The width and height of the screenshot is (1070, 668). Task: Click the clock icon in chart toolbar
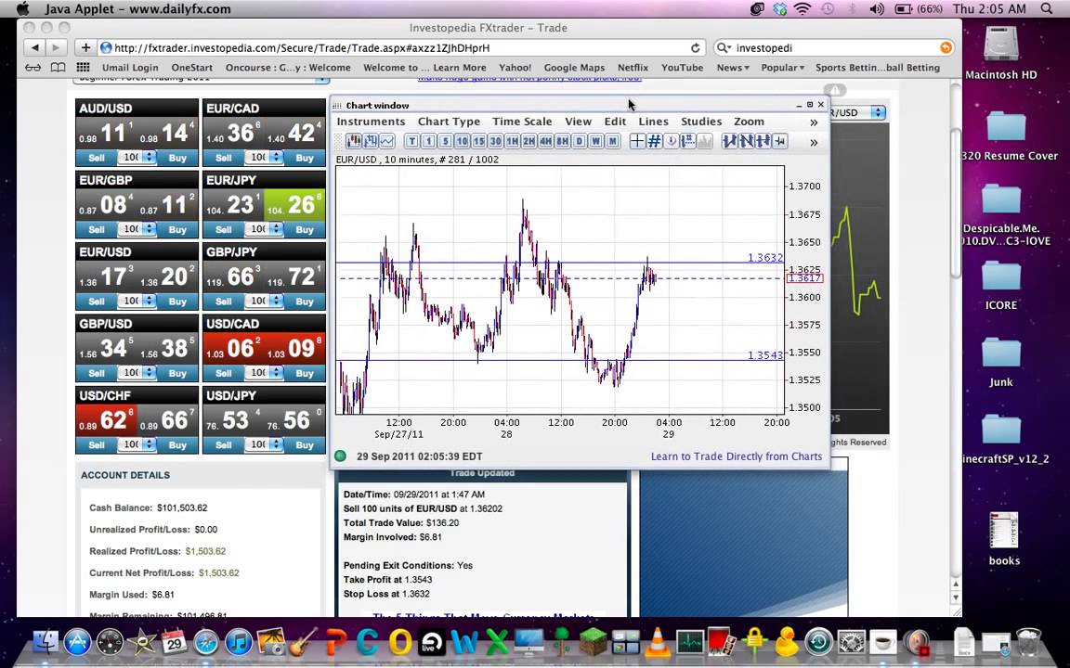(x=671, y=141)
